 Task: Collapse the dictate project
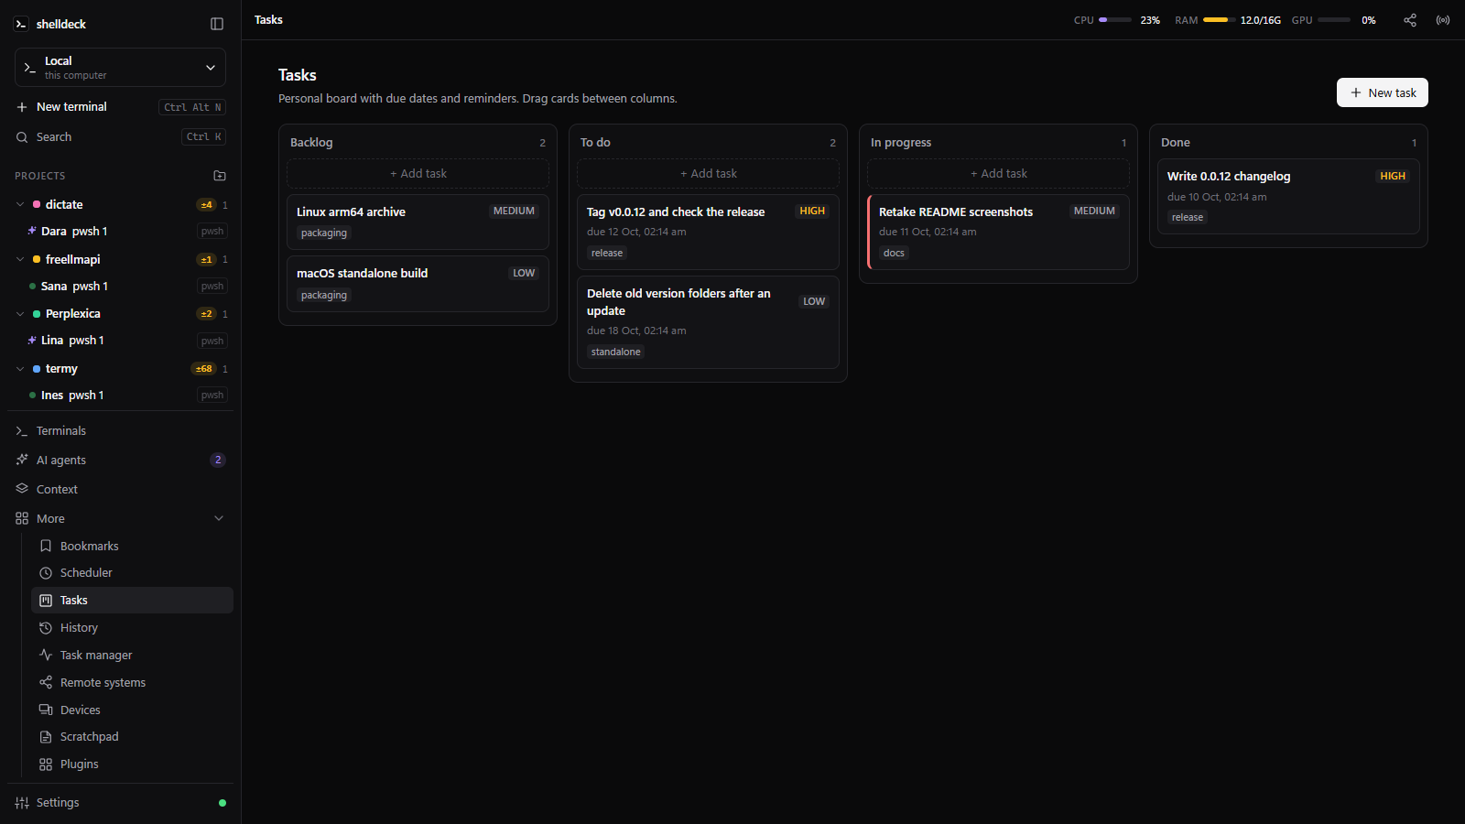point(20,205)
